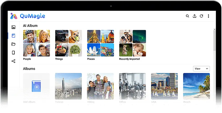Open the USA album thumbnail
This screenshot has width=222, height=113.
click(164, 86)
